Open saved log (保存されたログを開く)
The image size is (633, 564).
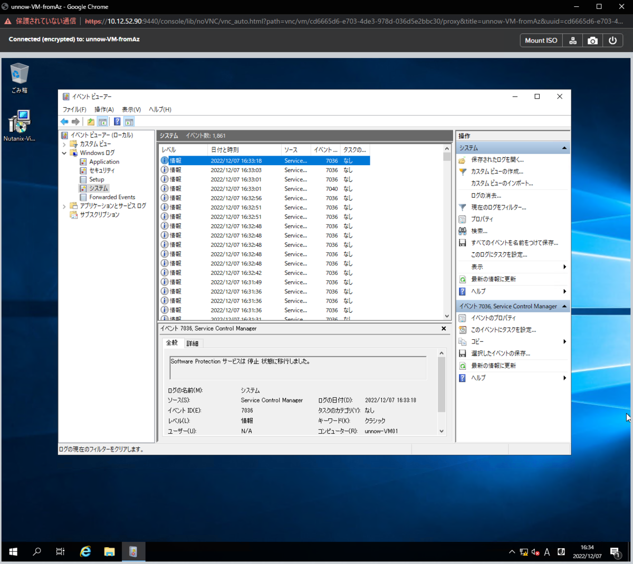pyautogui.click(x=497, y=160)
